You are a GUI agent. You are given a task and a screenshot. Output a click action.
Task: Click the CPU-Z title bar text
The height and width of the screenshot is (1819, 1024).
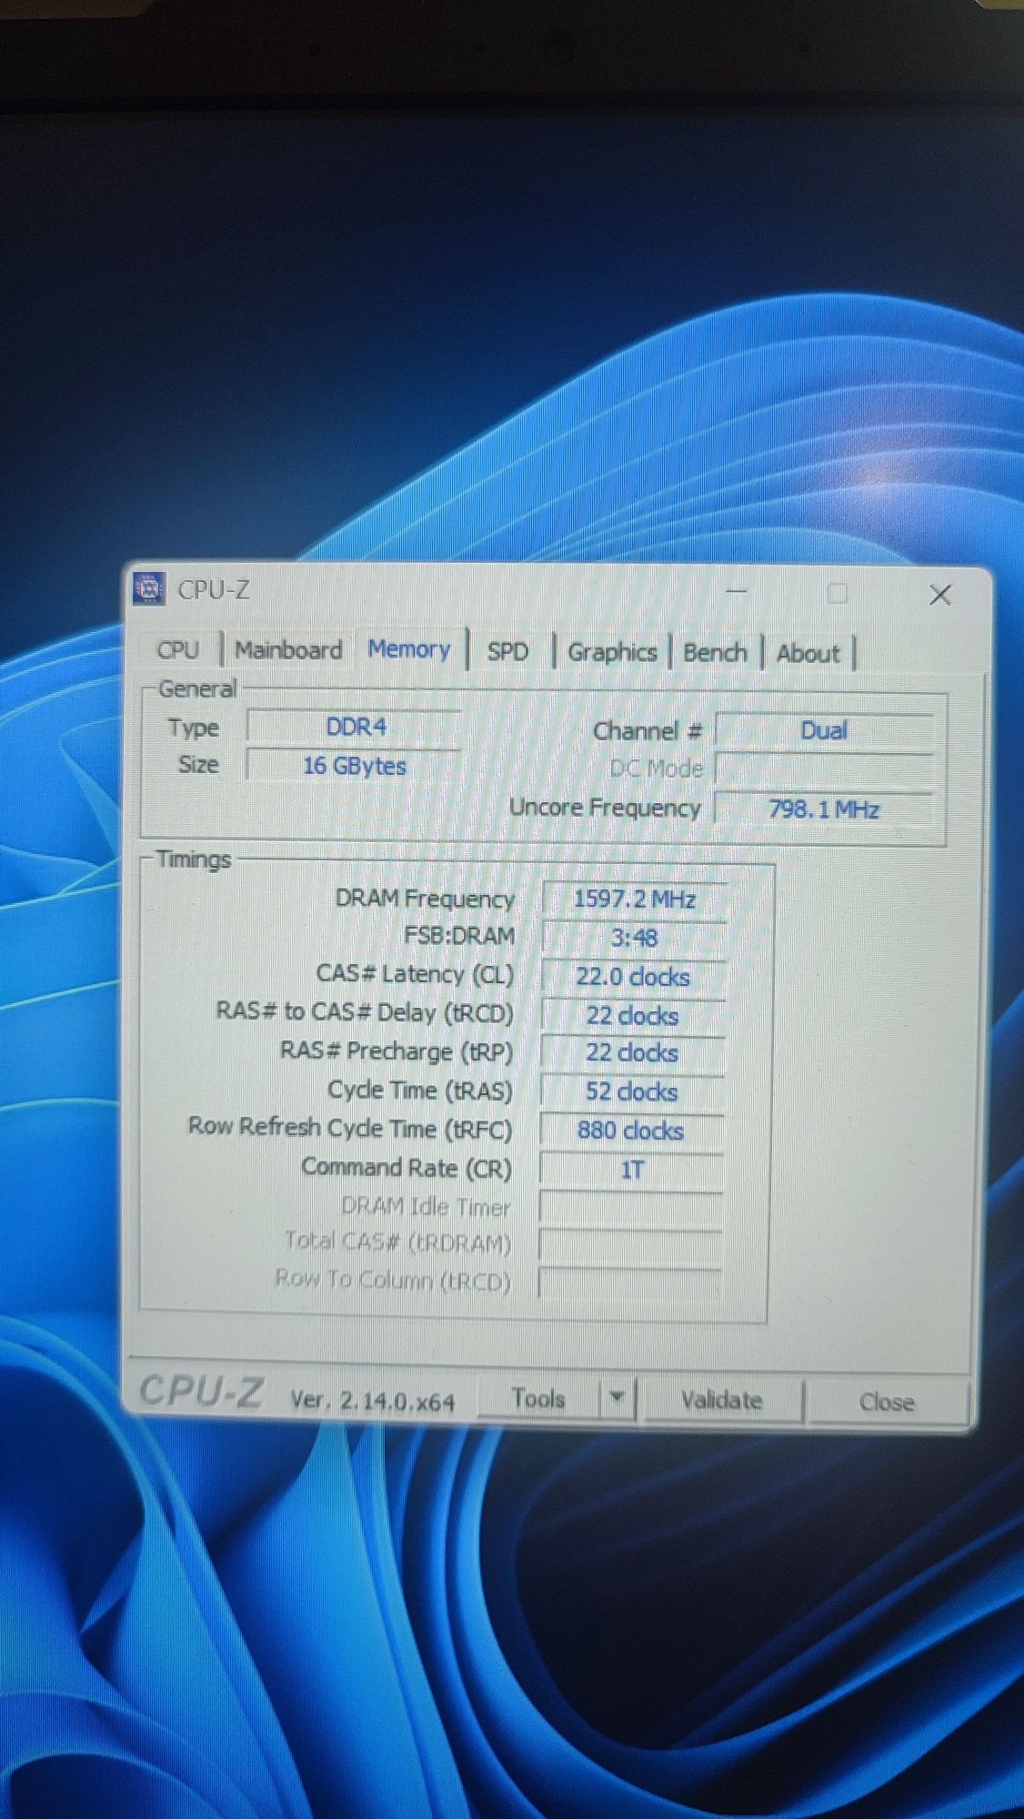tap(214, 590)
